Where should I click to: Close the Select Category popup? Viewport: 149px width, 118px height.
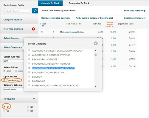pyautogui.click(x=96, y=43)
